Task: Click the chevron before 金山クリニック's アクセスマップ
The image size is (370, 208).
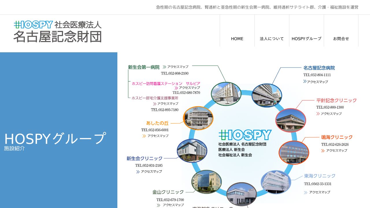Action: [x=158, y=204]
